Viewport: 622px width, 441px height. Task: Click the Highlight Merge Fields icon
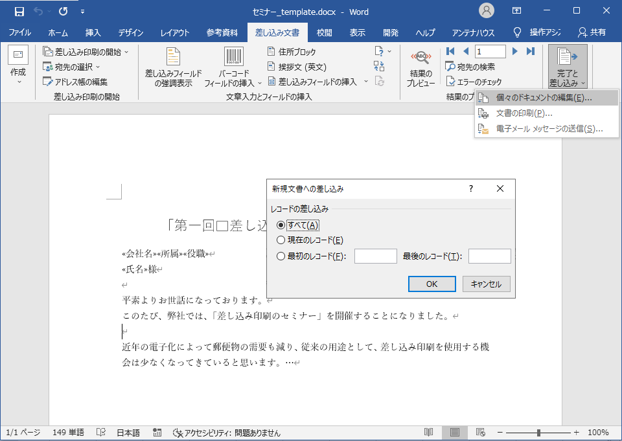pyautogui.click(x=173, y=57)
